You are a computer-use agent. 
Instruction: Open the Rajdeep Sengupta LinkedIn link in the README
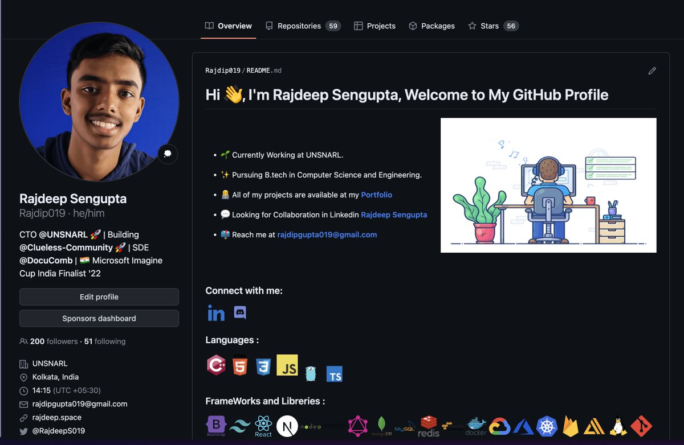coord(394,215)
